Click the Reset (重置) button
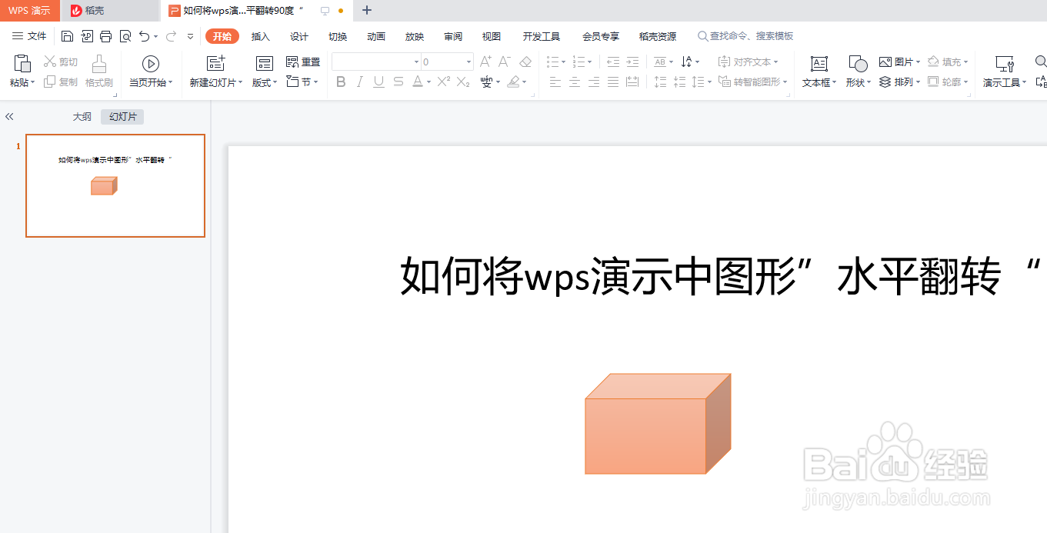This screenshot has height=533, width=1047. 303,62
